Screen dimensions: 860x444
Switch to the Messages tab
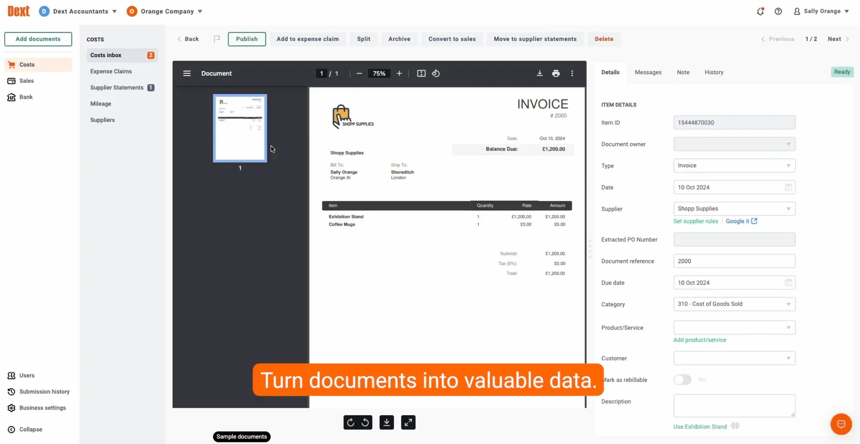pos(648,72)
